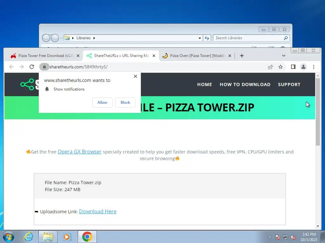The height and width of the screenshot is (243, 325).
Task: Expand the arrow after Libraries breadcrumb
Action: [94, 38]
